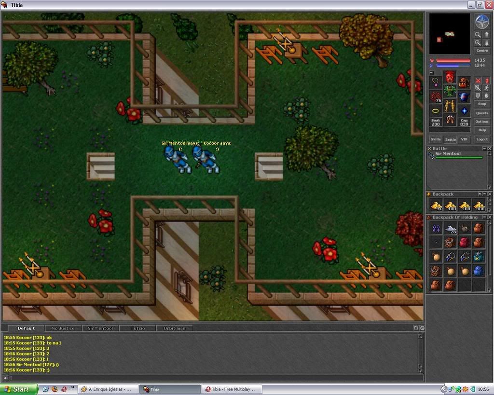Screen dimensions: 494x395
Task: Select the green armor slot
Action: (450, 91)
